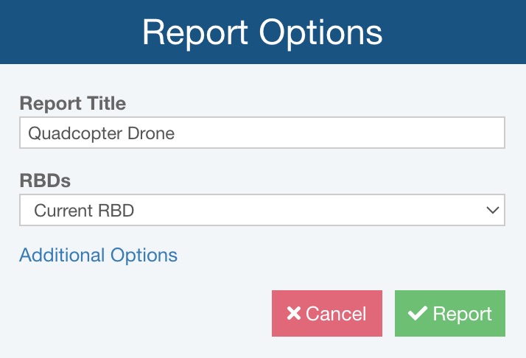This screenshot has height=358, width=526.
Task: Click the checkmark icon on Report button
Action: 418,314
